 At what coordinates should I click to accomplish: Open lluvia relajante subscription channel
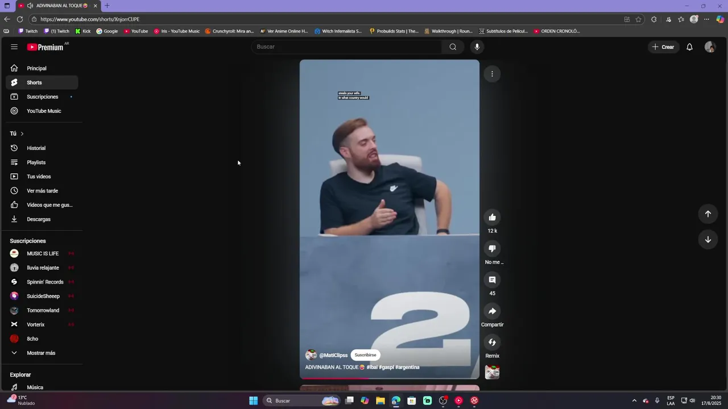tap(42, 268)
